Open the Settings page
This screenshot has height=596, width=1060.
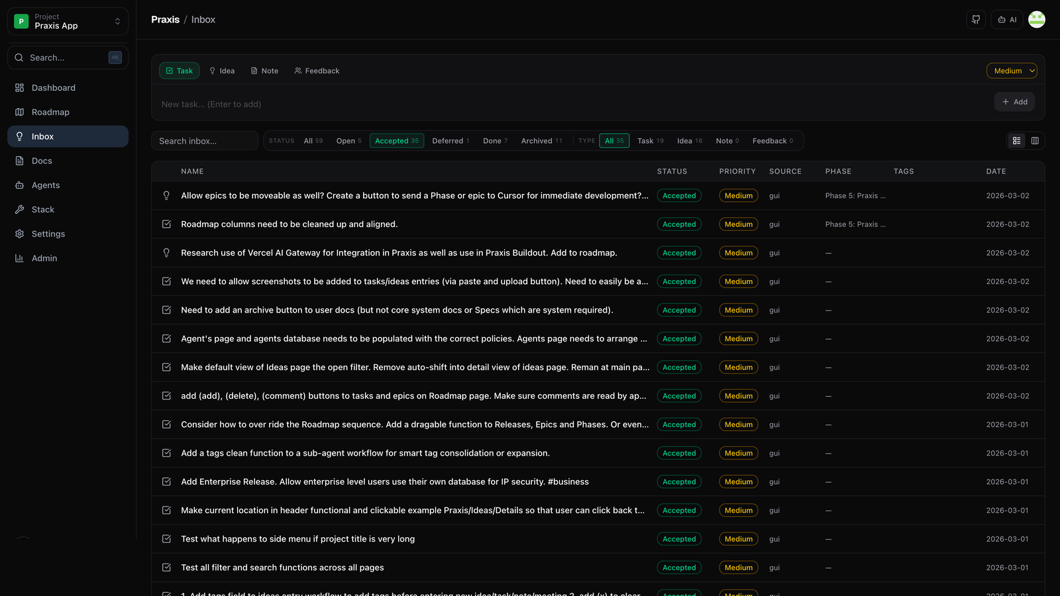[46, 234]
